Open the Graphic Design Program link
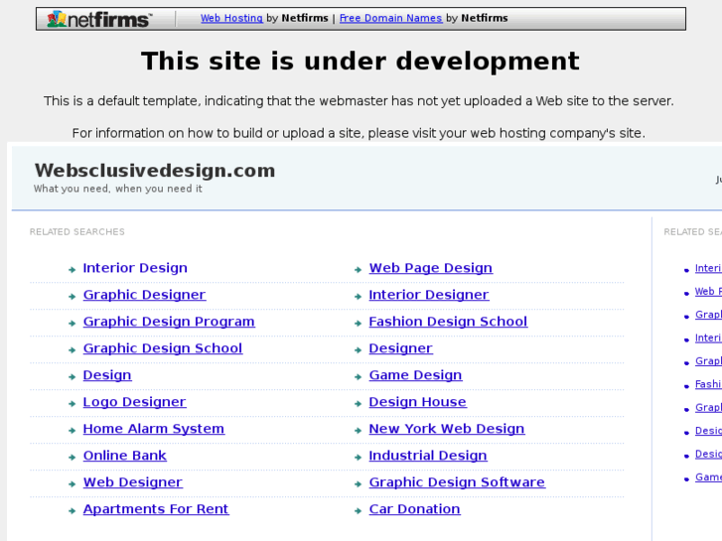This screenshot has height=541, width=722. tap(169, 322)
